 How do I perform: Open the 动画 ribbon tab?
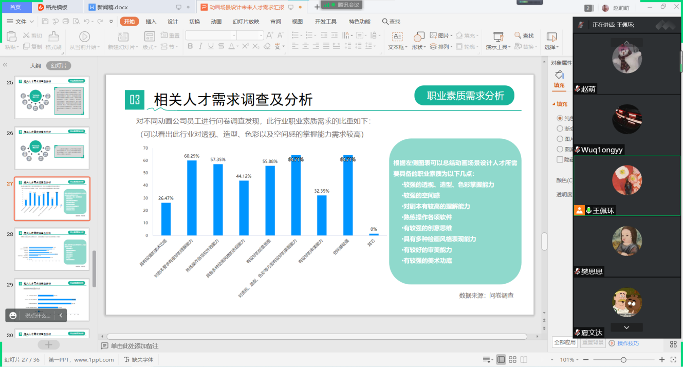[x=216, y=22]
